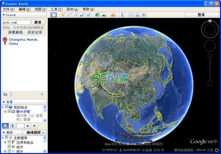The image size is (221, 154).
Task: Open the Changsha, Hunan, China result
Action: click(24, 42)
